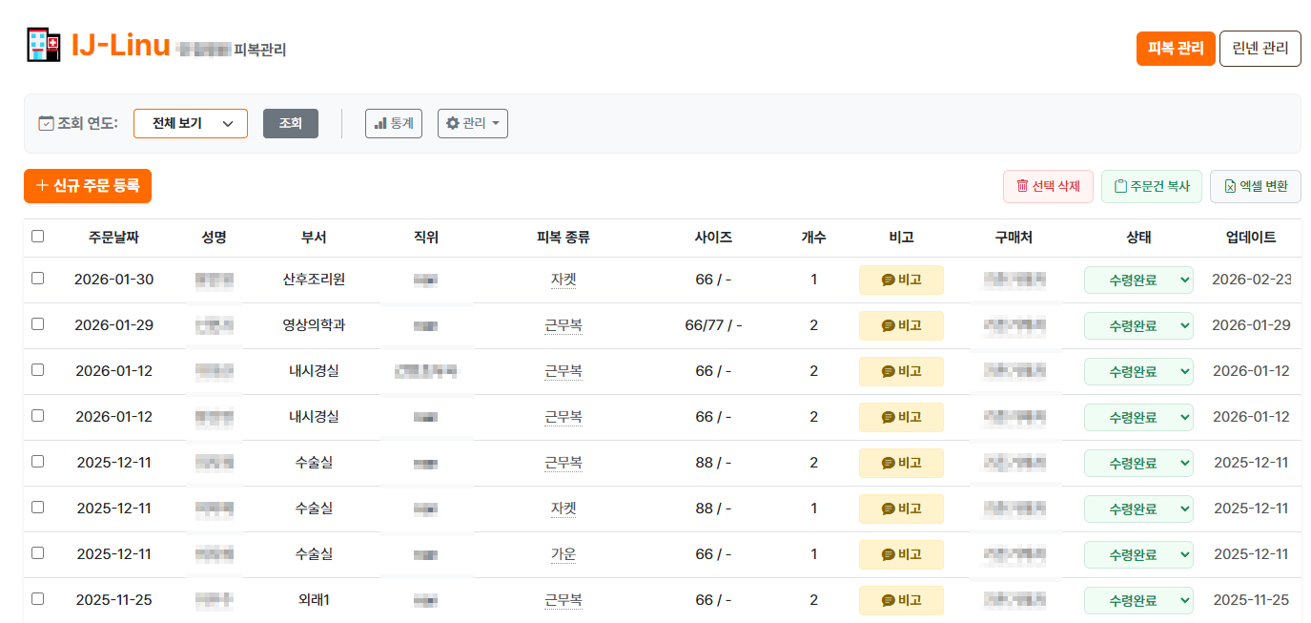
Task: Click the 산후조리원 department cell
Action: click(x=314, y=280)
